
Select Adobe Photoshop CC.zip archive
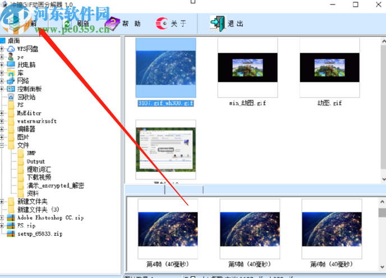point(50,217)
